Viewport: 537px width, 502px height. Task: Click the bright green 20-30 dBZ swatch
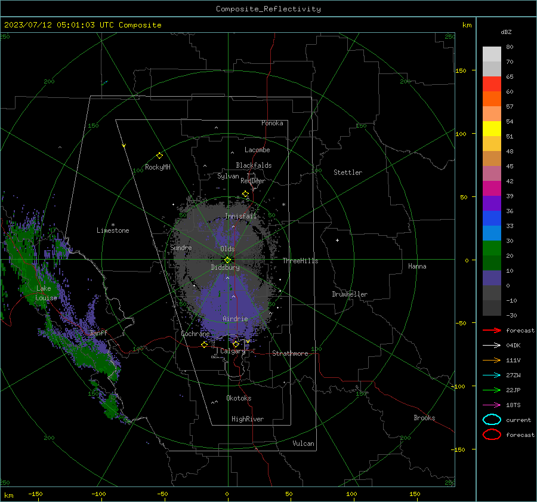(x=492, y=248)
